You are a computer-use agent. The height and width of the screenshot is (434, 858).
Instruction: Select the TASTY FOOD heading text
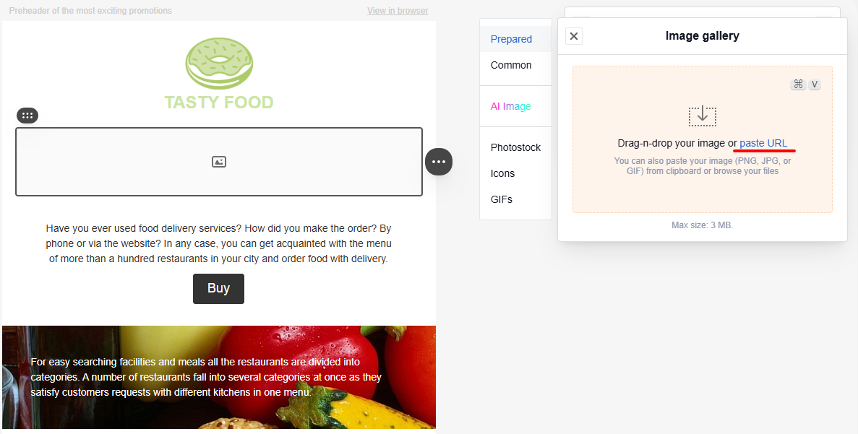(219, 103)
